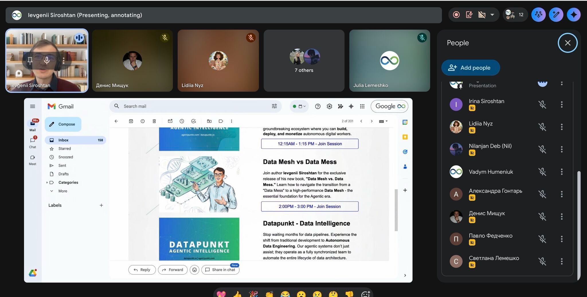Viewport: 587px width, 297px height.
Task: Expand the Categories list
Action: (47, 183)
